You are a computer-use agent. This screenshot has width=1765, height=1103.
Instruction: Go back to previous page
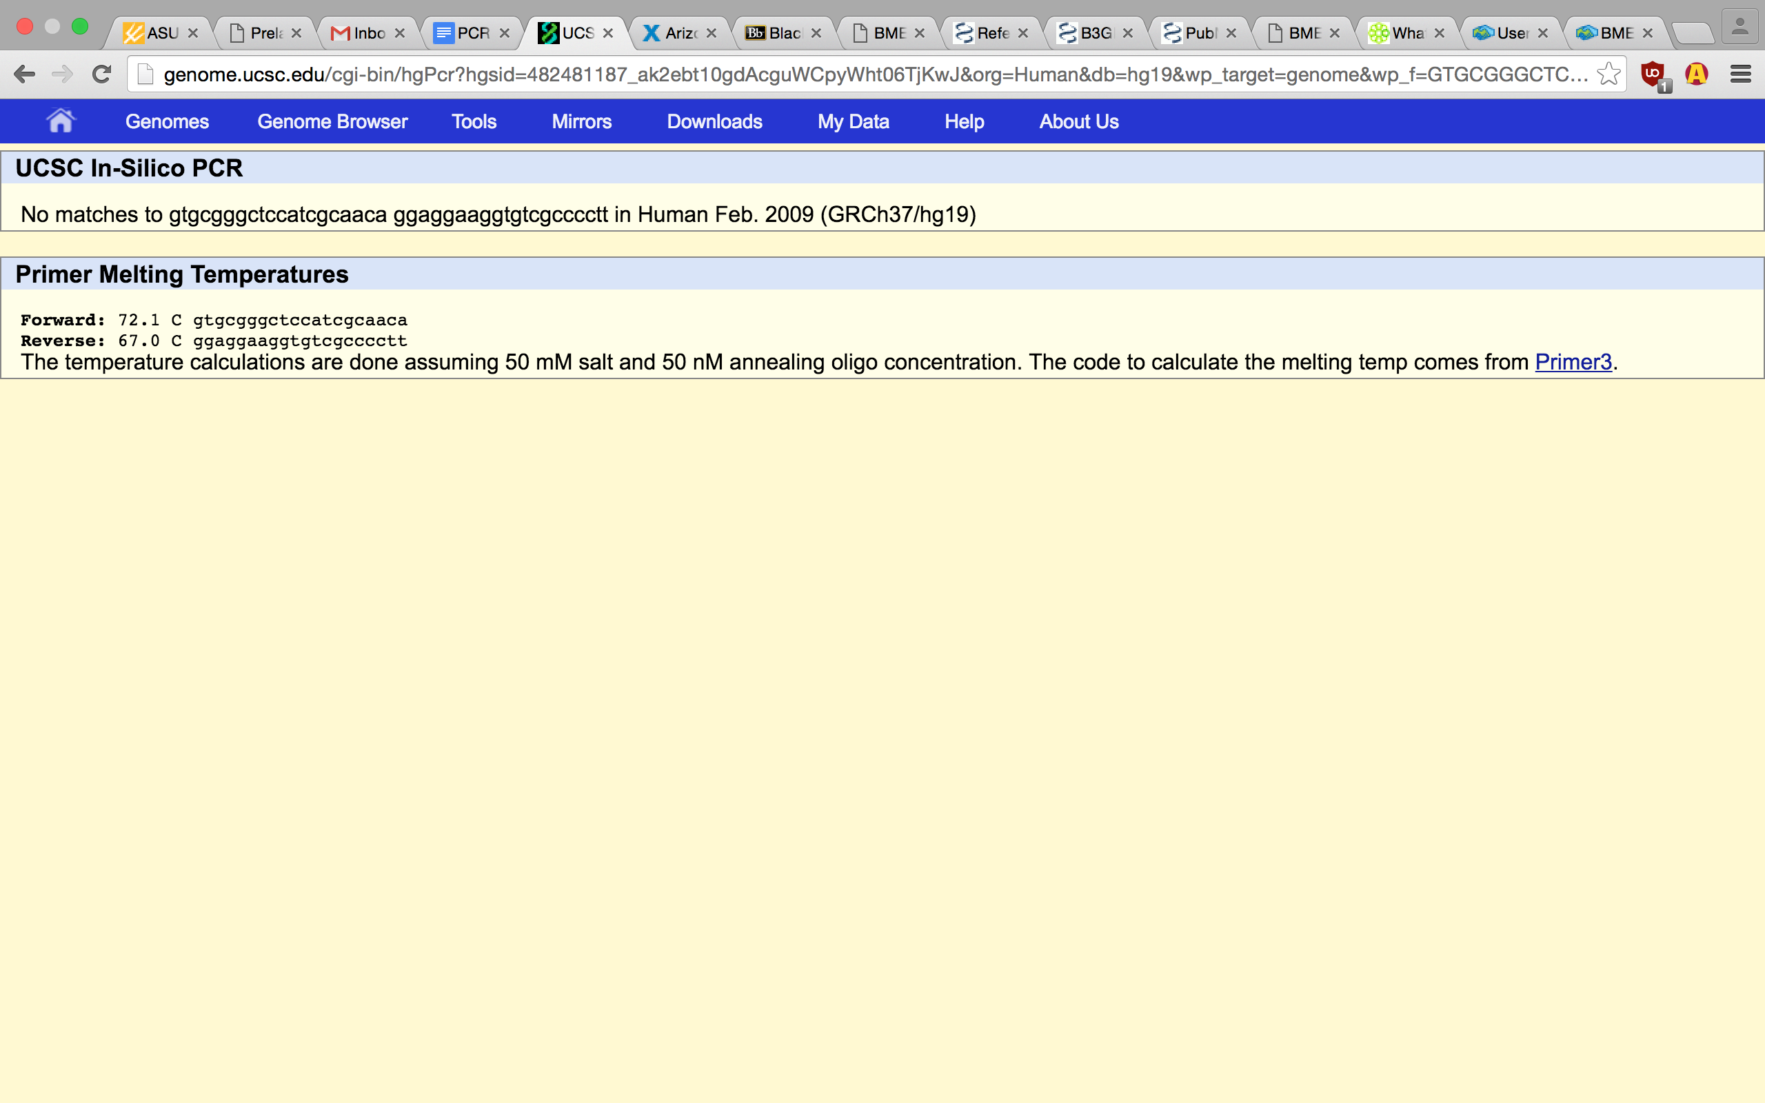pyautogui.click(x=24, y=74)
